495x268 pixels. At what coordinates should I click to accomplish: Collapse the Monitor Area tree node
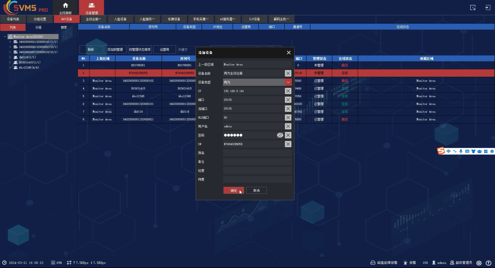(5, 37)
